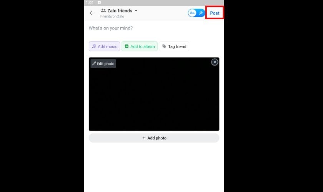Click the tag icon for Tag friend
The width and height of the screenshot is (323, 192).
(164, 46)
